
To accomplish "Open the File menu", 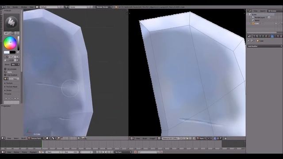I will tap(8, 7).
